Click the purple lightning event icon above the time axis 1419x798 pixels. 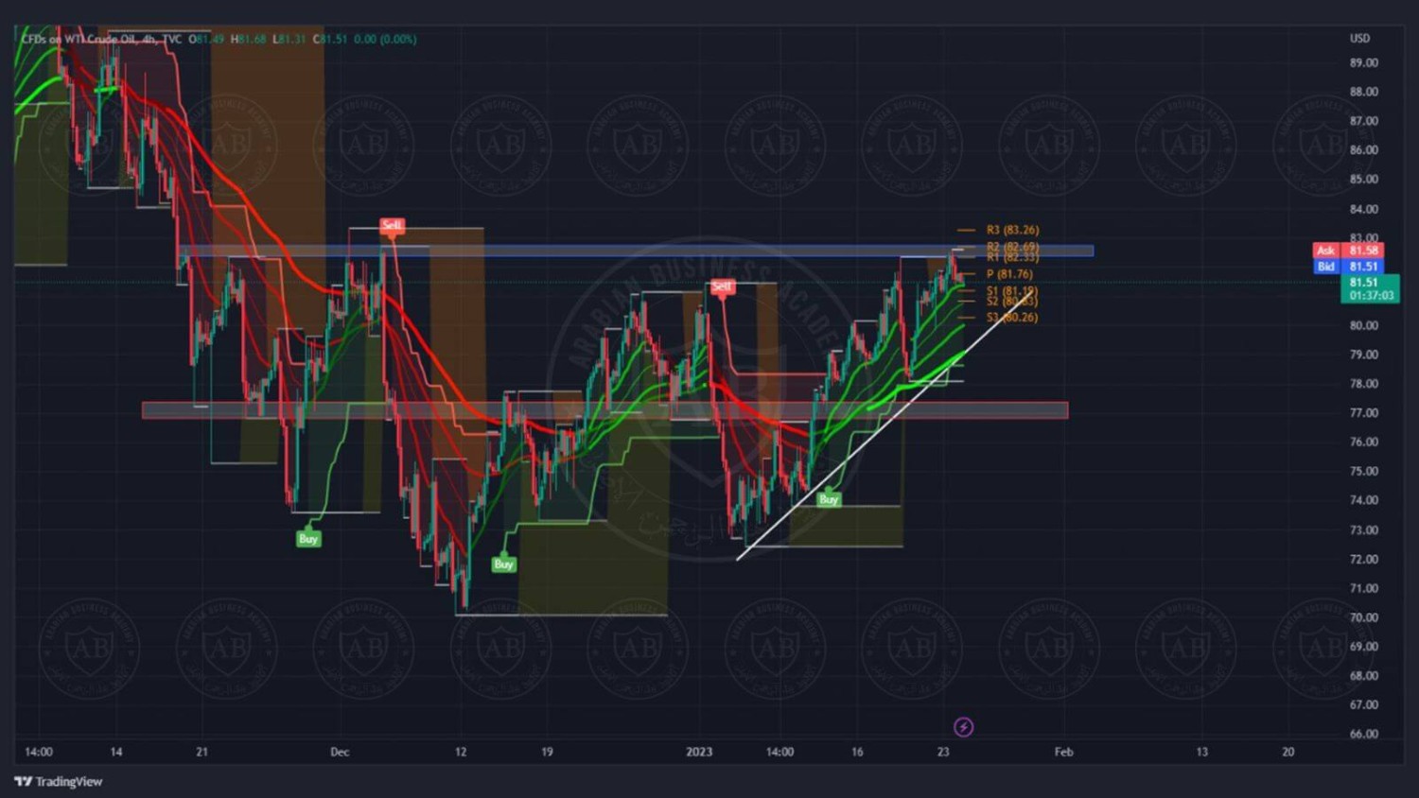(x=963, y=727)
